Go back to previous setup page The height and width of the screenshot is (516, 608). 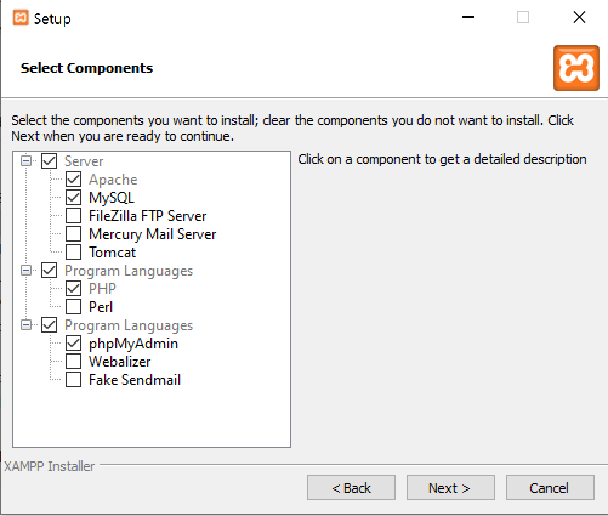click(351, 488)
